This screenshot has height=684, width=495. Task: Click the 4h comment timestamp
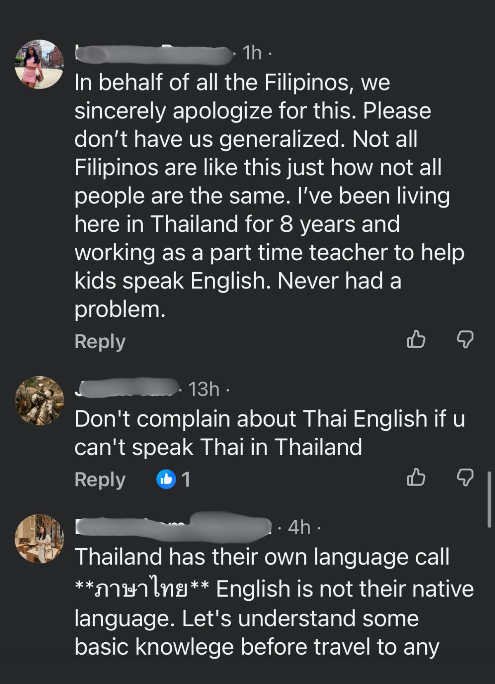[299, 527]
